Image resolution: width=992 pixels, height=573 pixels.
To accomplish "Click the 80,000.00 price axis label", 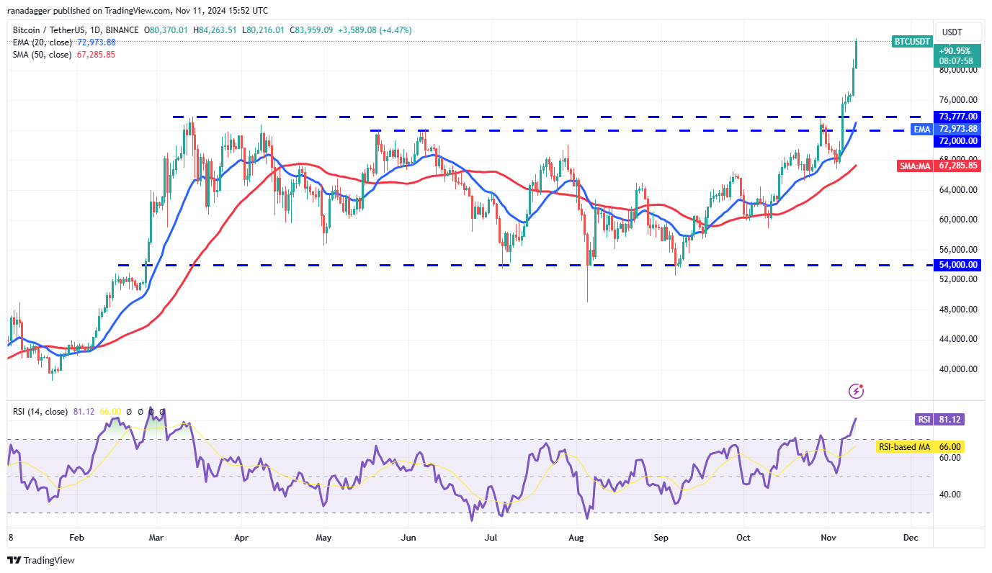I will 959,70.
